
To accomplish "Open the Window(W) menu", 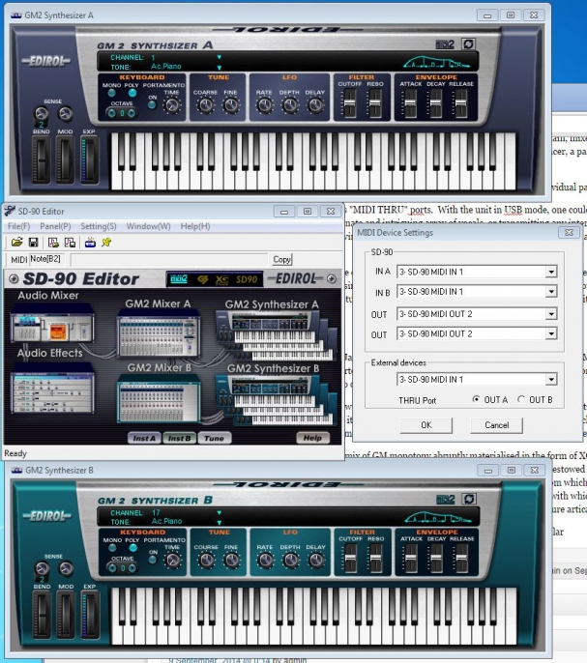I will [x=149, y=226].
